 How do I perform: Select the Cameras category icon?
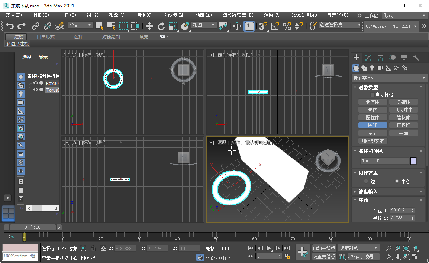coord(380,68)
